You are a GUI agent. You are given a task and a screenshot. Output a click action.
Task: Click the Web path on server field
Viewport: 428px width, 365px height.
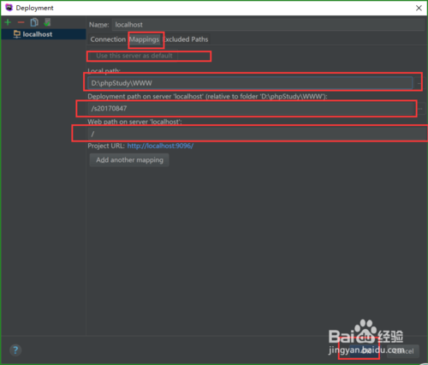tap(257, 134)
